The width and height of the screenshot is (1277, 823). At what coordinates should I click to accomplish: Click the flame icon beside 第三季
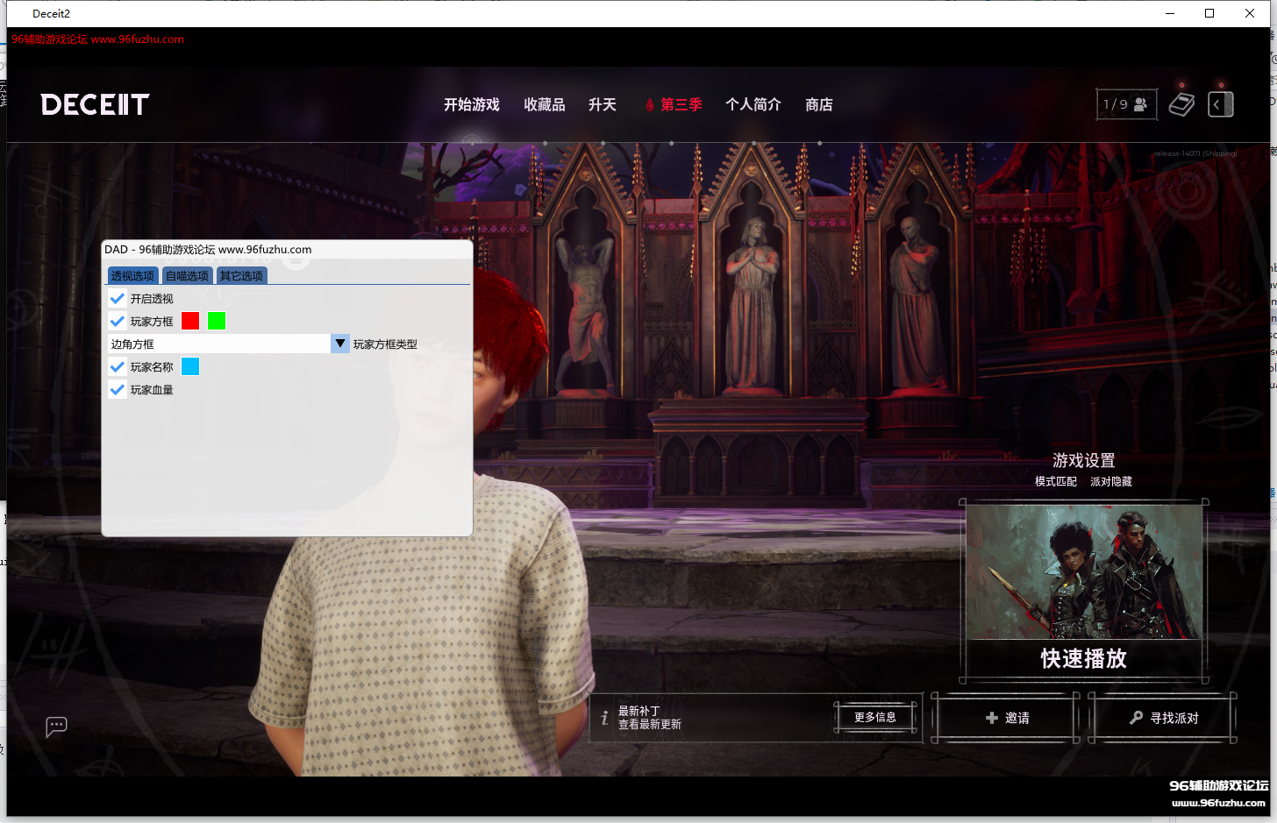649,105
